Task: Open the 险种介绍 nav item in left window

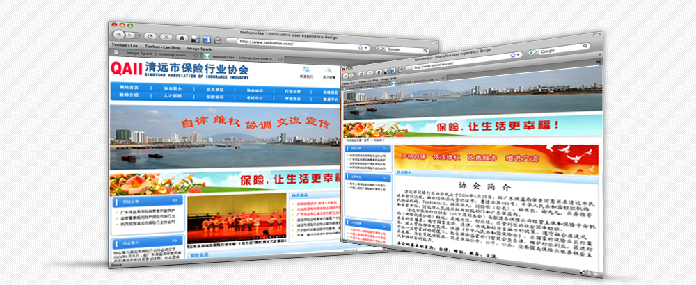Action: point(129,95)
